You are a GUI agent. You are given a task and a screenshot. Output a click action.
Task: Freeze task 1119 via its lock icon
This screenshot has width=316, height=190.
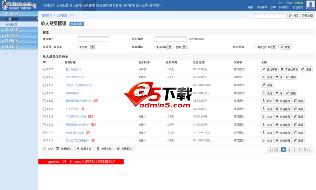(263, 109)
